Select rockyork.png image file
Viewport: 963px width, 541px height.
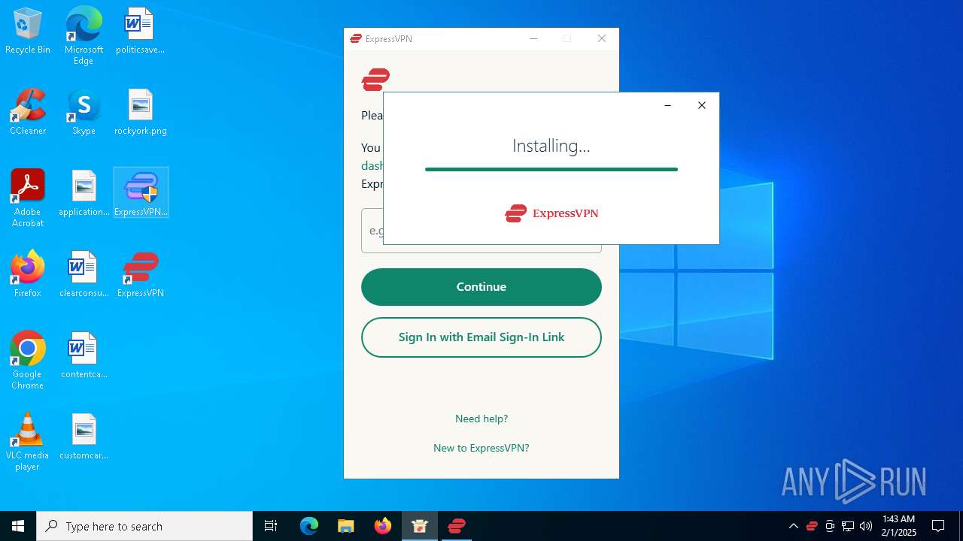140,112
